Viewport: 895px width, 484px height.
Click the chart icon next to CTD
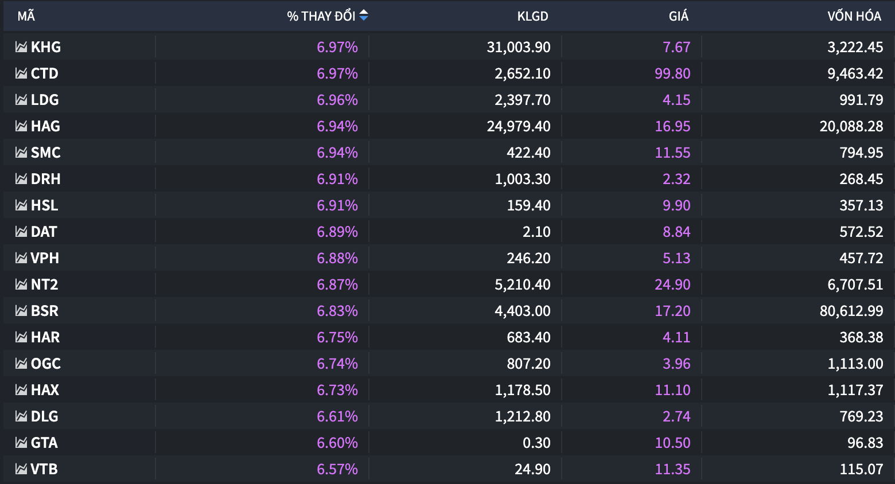click(x=21, y=73)
